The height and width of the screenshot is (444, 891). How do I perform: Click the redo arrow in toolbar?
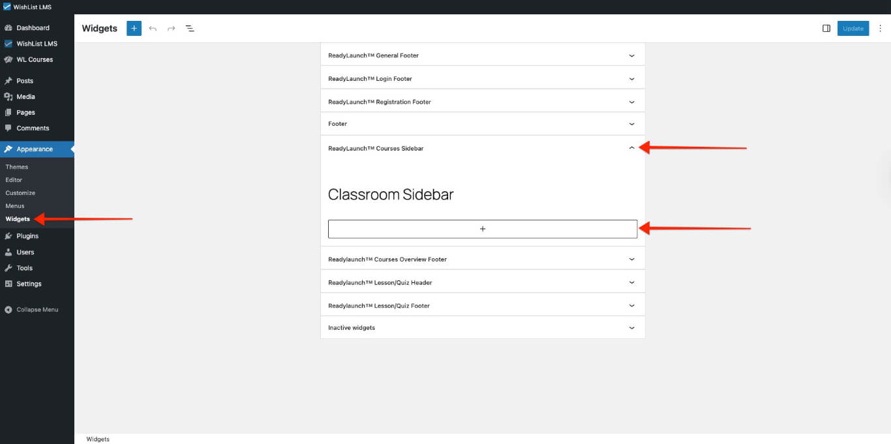[x=171, y=29]
